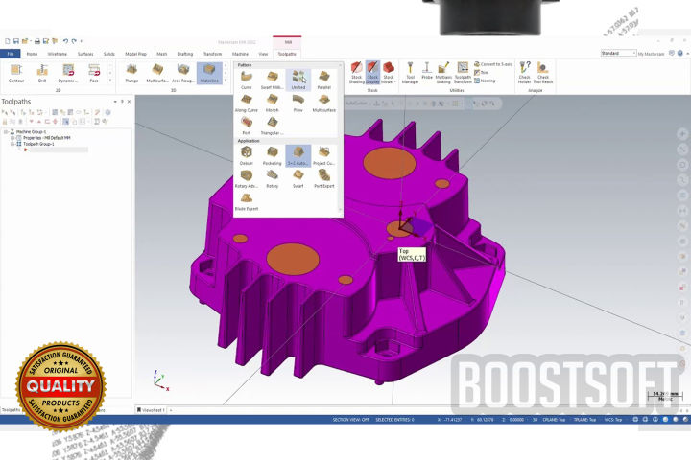691x460 pixels.
Task: Choose the Pocketing application toolpath
Action: click(x=273, y=156)
